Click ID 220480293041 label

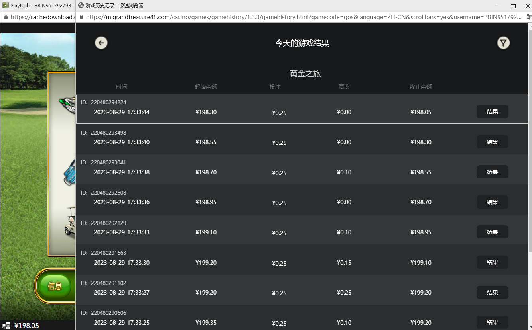[x=104, y=162]
